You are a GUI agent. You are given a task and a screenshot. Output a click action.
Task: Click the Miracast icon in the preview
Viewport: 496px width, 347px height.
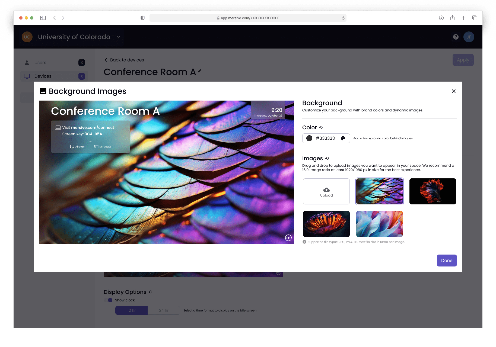click(x=96, y=147)
